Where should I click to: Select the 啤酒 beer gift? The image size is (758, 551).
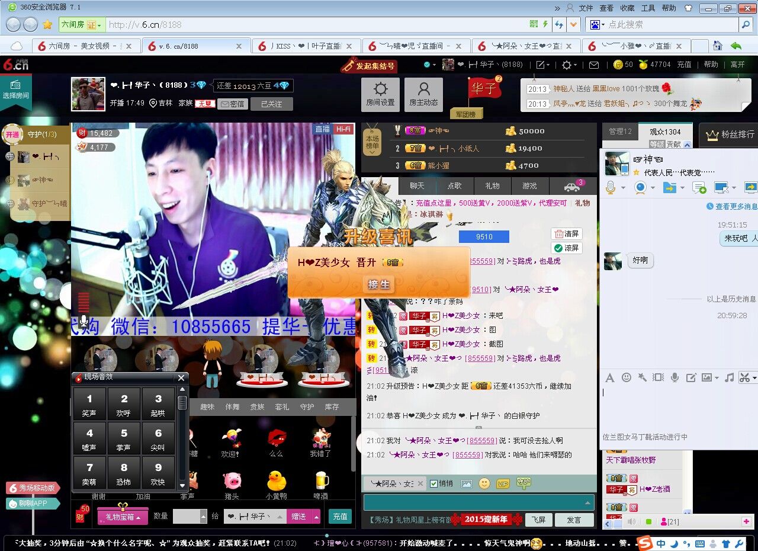click(322, 485)
